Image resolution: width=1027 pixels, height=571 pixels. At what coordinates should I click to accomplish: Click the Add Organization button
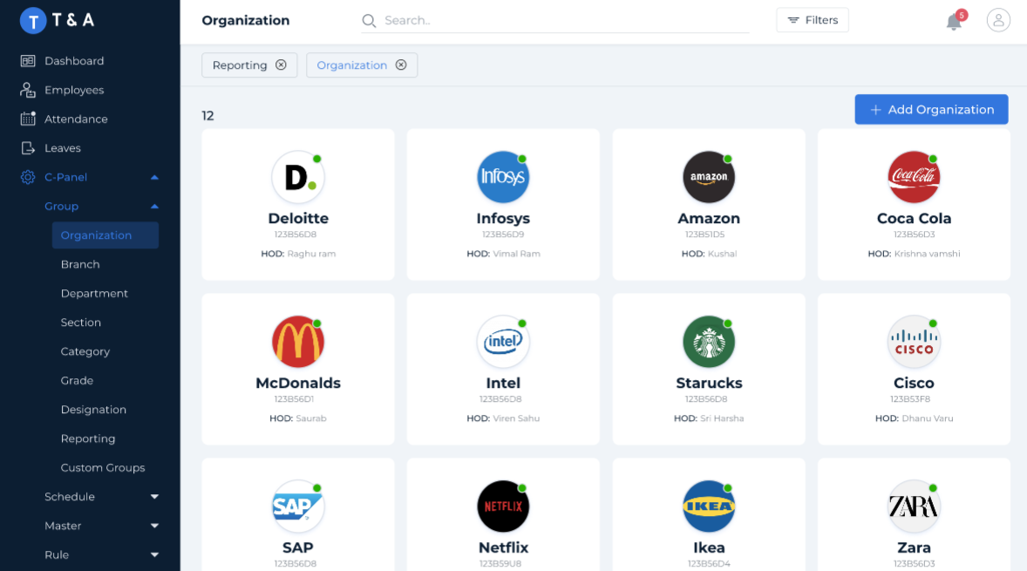coord(931,110)
